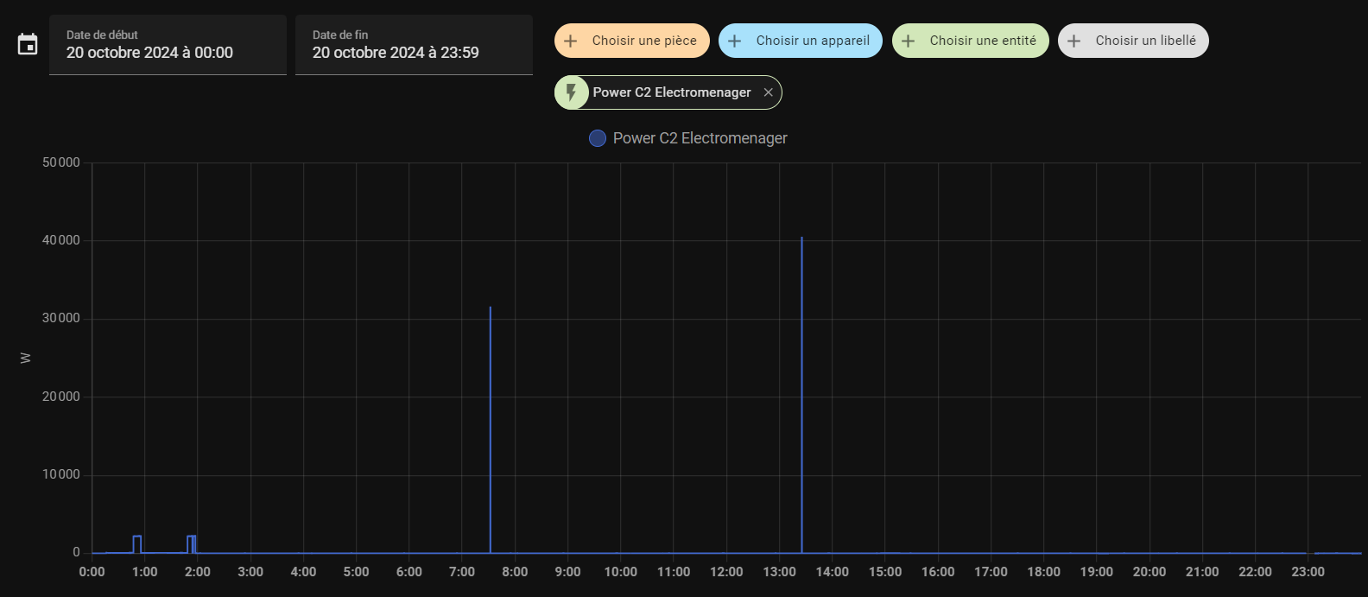Click the 10 000 y-axis label

(x=61, y=474)
